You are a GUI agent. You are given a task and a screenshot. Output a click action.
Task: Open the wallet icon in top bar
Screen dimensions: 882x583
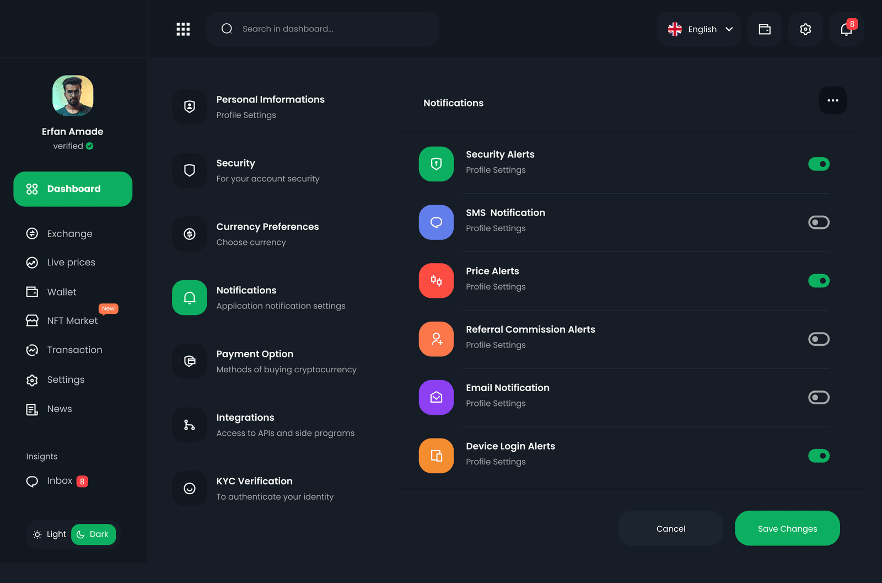click(765, 29)
